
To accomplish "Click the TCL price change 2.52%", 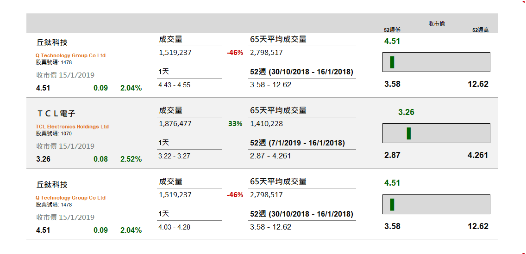I will coord(131,159).
